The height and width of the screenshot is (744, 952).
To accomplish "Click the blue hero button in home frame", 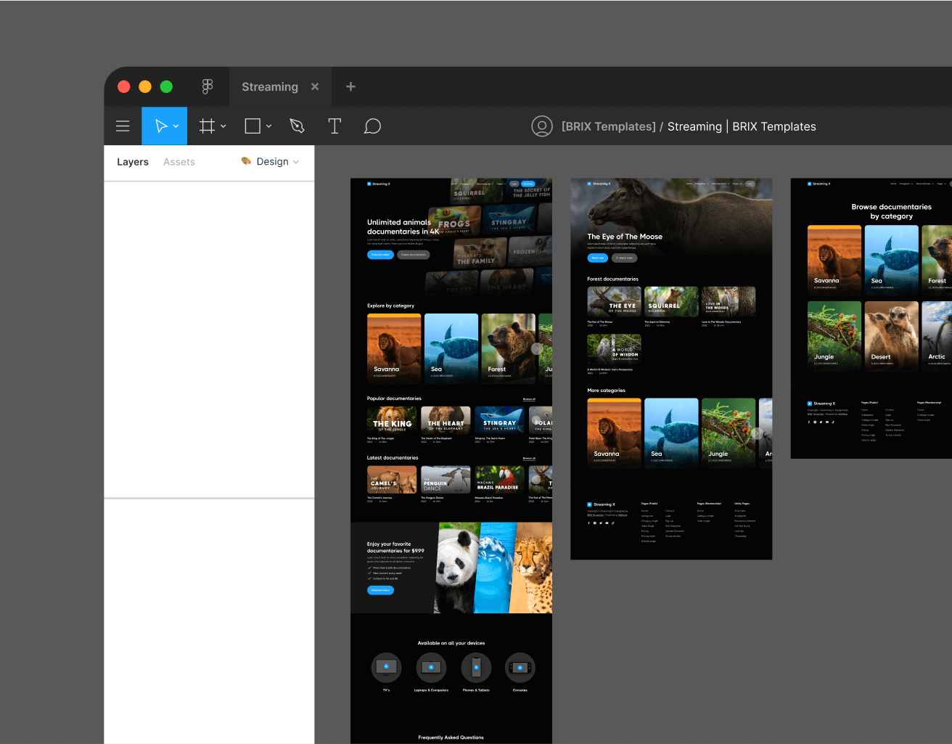I will (x=380, y=255).
